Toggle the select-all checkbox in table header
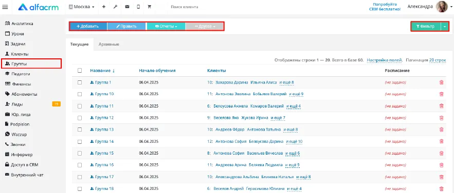Image resolution: width=454 pixels, height=193 pixels. [x=80, y=71]
